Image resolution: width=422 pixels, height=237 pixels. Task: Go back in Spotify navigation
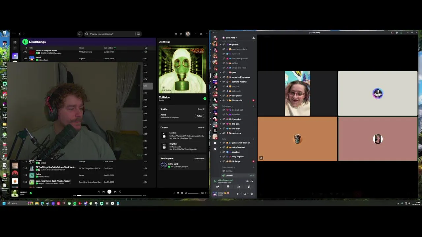[20, 34]
